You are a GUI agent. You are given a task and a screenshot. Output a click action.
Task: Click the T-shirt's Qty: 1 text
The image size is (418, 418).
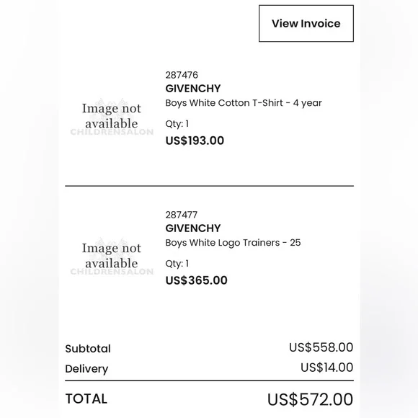tap(177, 124)
